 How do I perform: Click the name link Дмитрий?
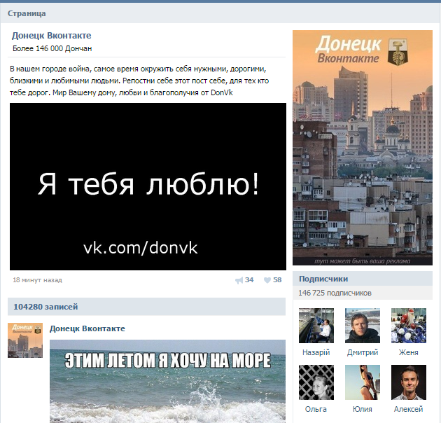click(363, 352)
